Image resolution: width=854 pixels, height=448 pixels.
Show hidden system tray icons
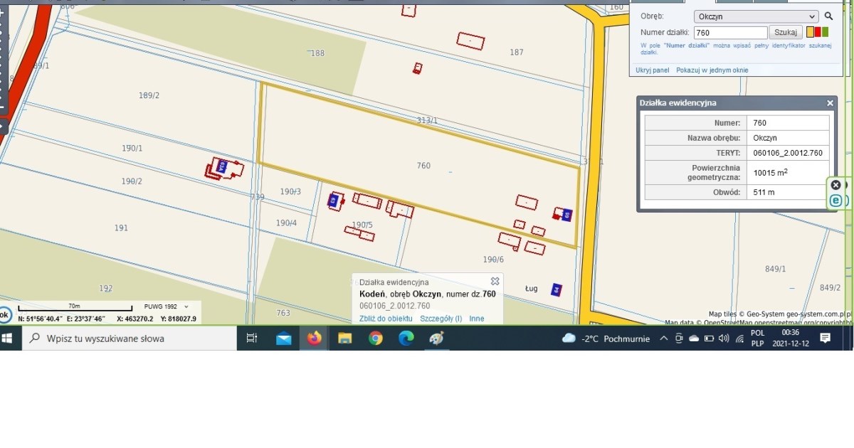point(663,338)
